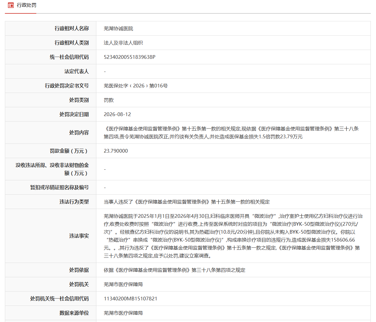
Task: Click the 处罚类别 label
Action: pyautogui.click(x=79, y=100)
